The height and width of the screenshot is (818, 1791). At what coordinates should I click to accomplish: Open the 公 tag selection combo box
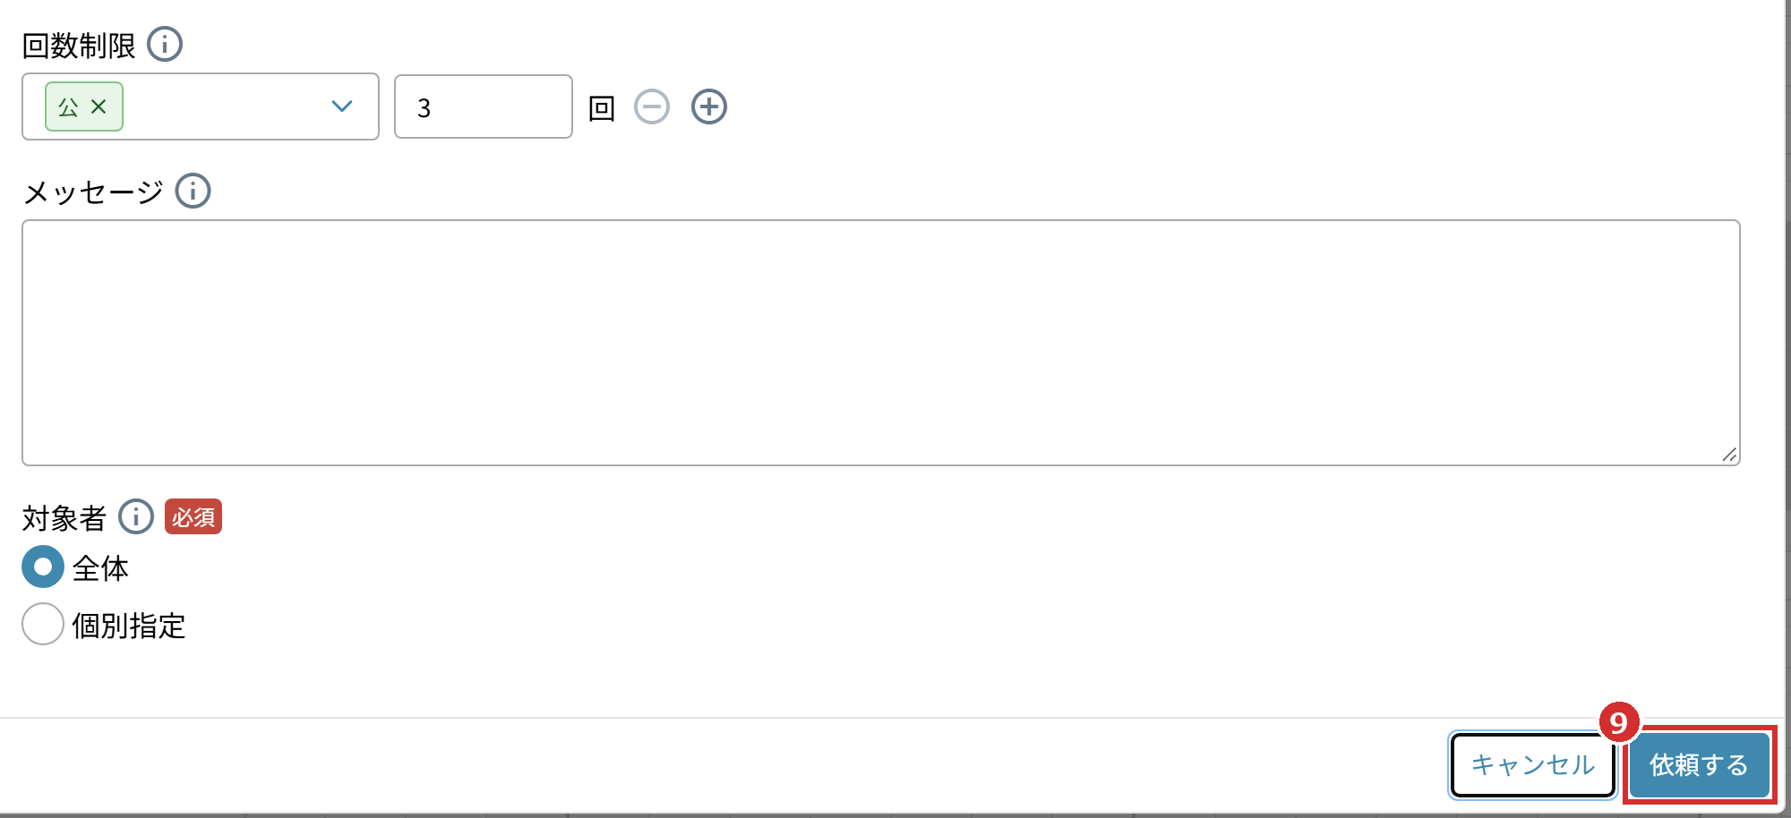click(x=201, y=107)
